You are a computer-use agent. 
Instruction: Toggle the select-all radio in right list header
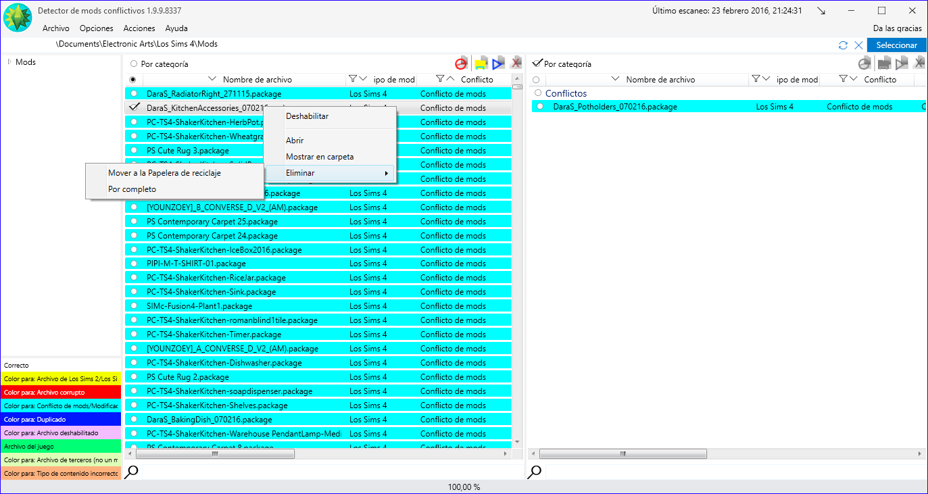coord(536,80)
